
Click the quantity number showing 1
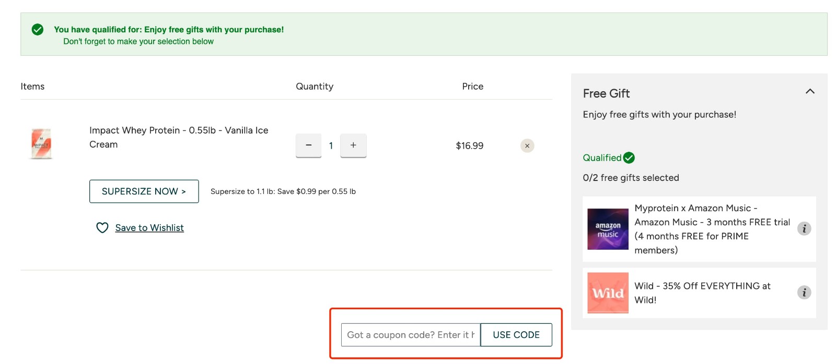pyautogui.click(x=331, y=145)
